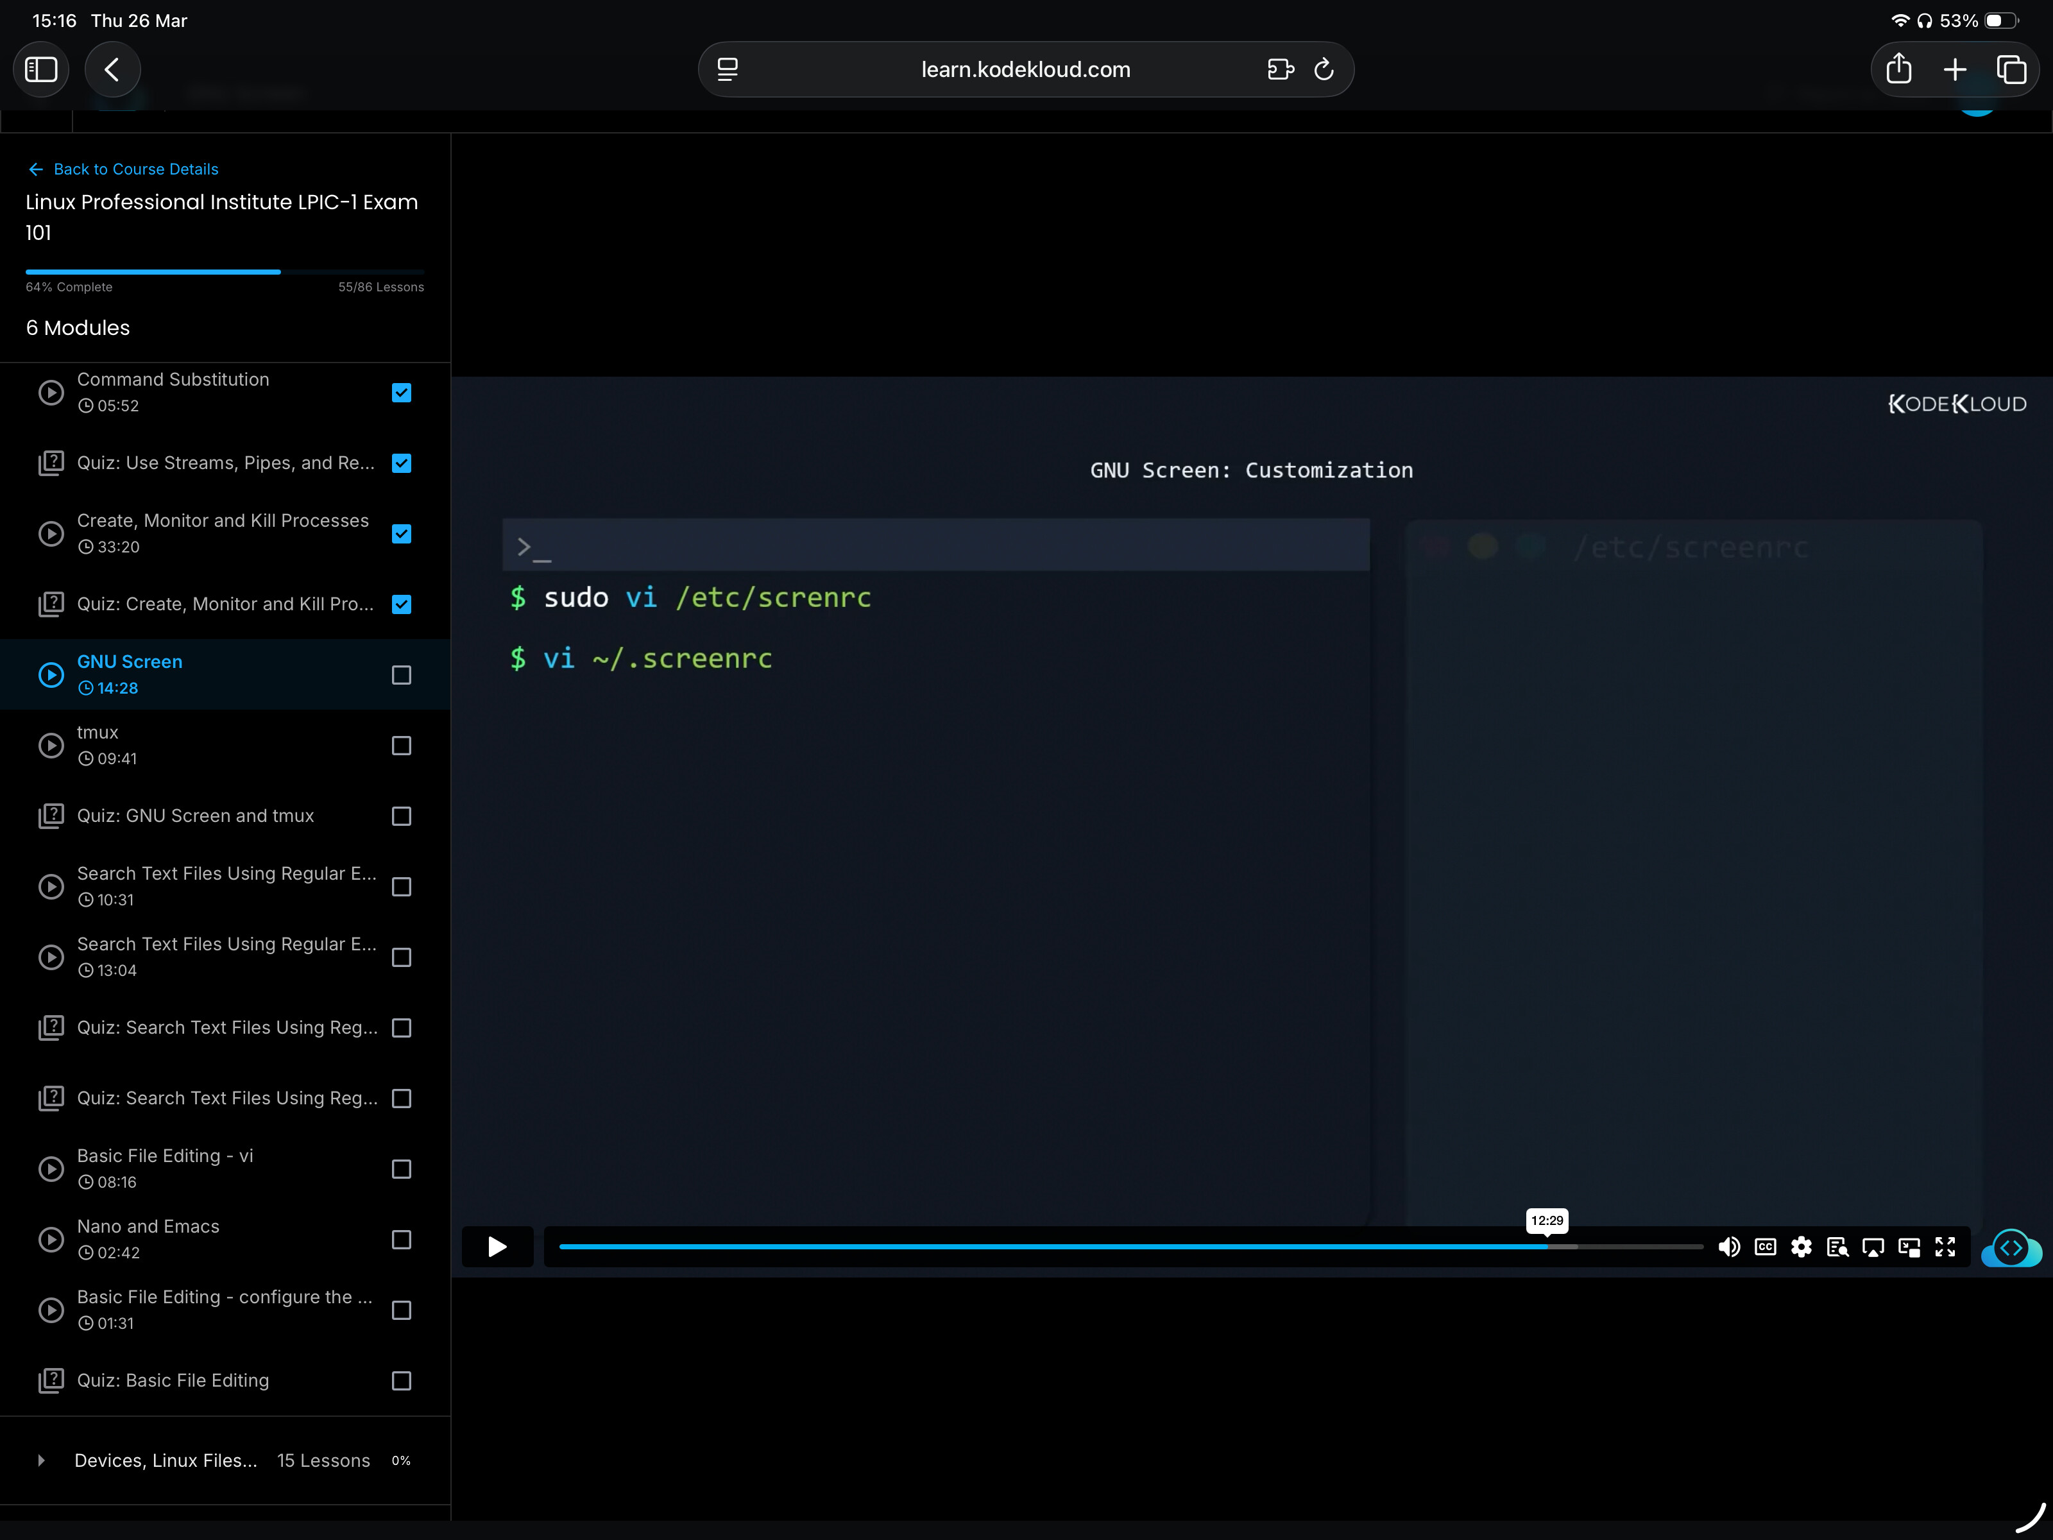
Task: Open video player settings gear
Action: 1802,1247
